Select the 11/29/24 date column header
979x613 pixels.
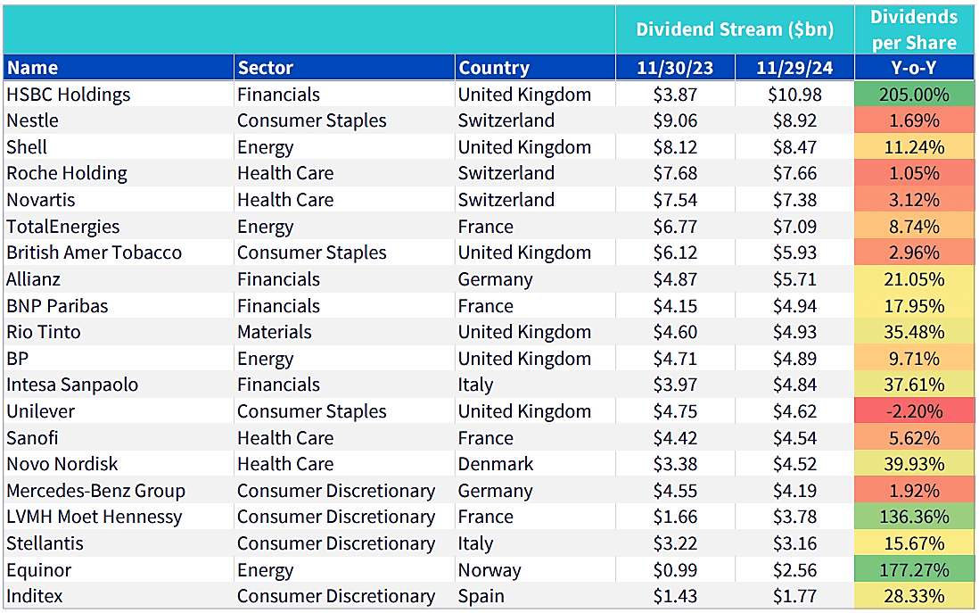794,68
